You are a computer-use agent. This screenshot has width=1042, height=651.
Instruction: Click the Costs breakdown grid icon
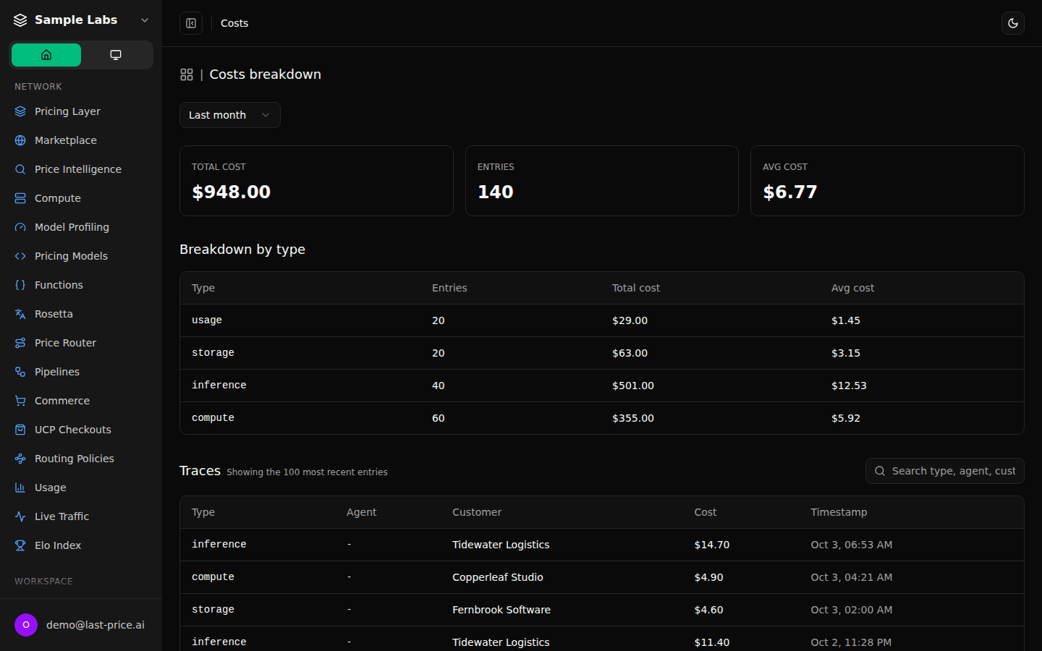[x=187, y=75]
